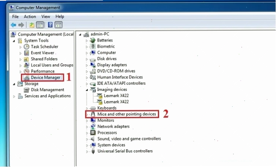Click the Network adapters icon
276x167 pixels.
[93, 126]
